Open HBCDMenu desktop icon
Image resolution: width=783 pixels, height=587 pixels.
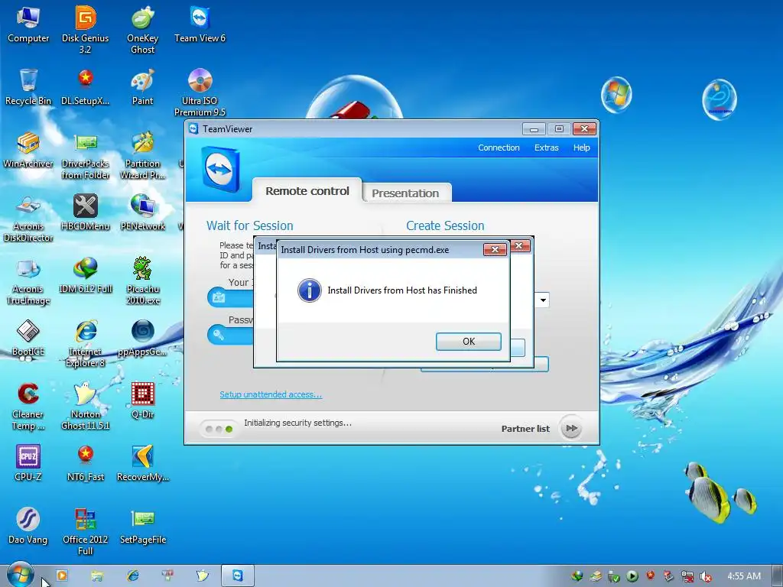86,212
